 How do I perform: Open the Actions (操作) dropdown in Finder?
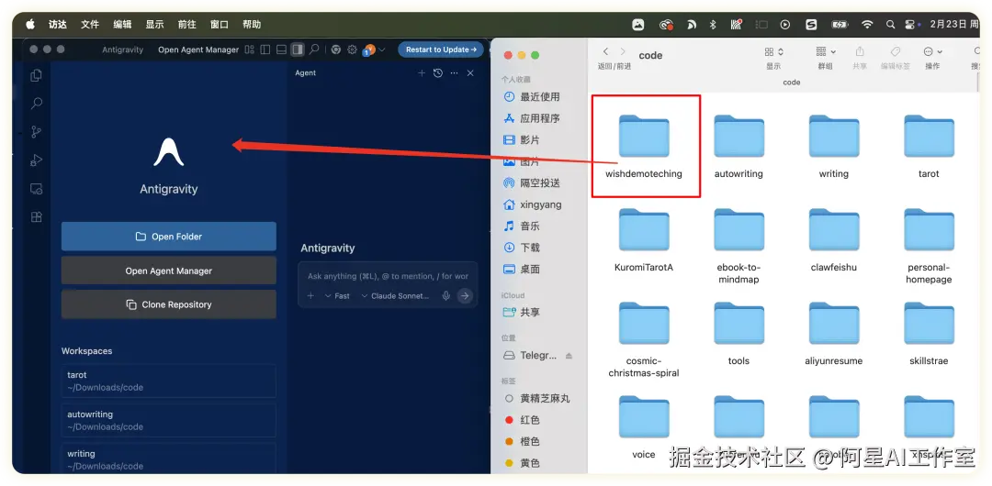[x=932, y=52]
